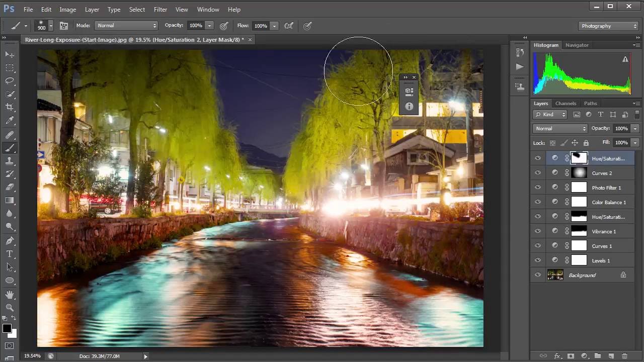
Task: Select the Ellipse shape tool
Action: [10, 281]
